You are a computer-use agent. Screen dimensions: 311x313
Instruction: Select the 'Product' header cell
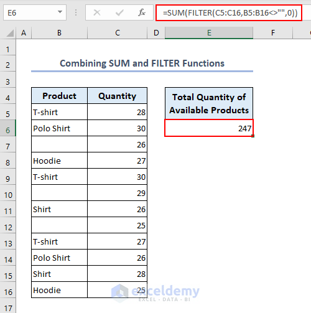59,96
